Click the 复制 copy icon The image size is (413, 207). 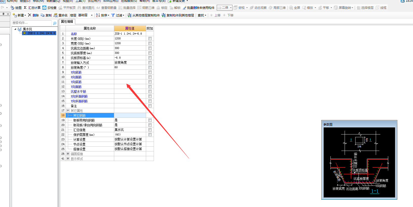pos(42,15)
